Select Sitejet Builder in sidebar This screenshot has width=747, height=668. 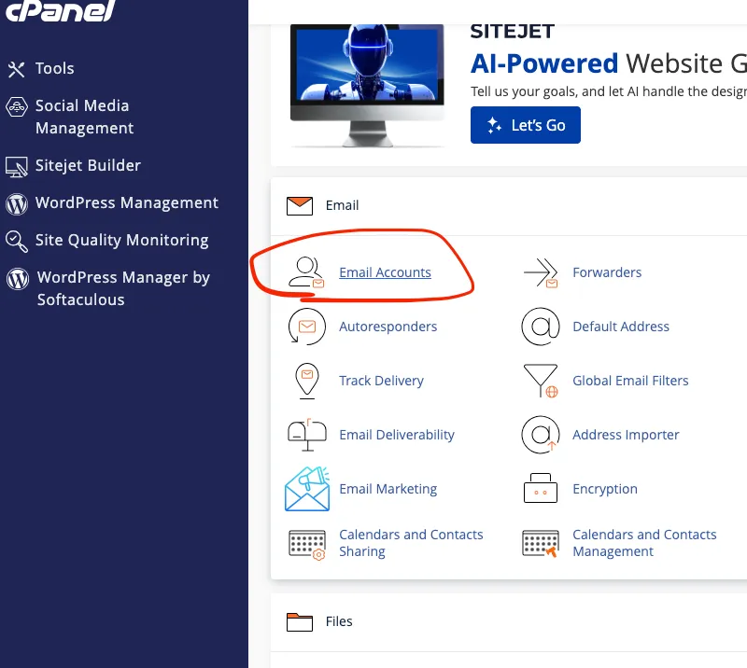[88, 166]
